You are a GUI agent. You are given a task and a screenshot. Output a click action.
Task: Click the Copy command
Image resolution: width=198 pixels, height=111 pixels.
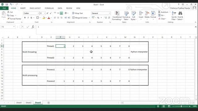pyautogui.click(x=11, y=15)
